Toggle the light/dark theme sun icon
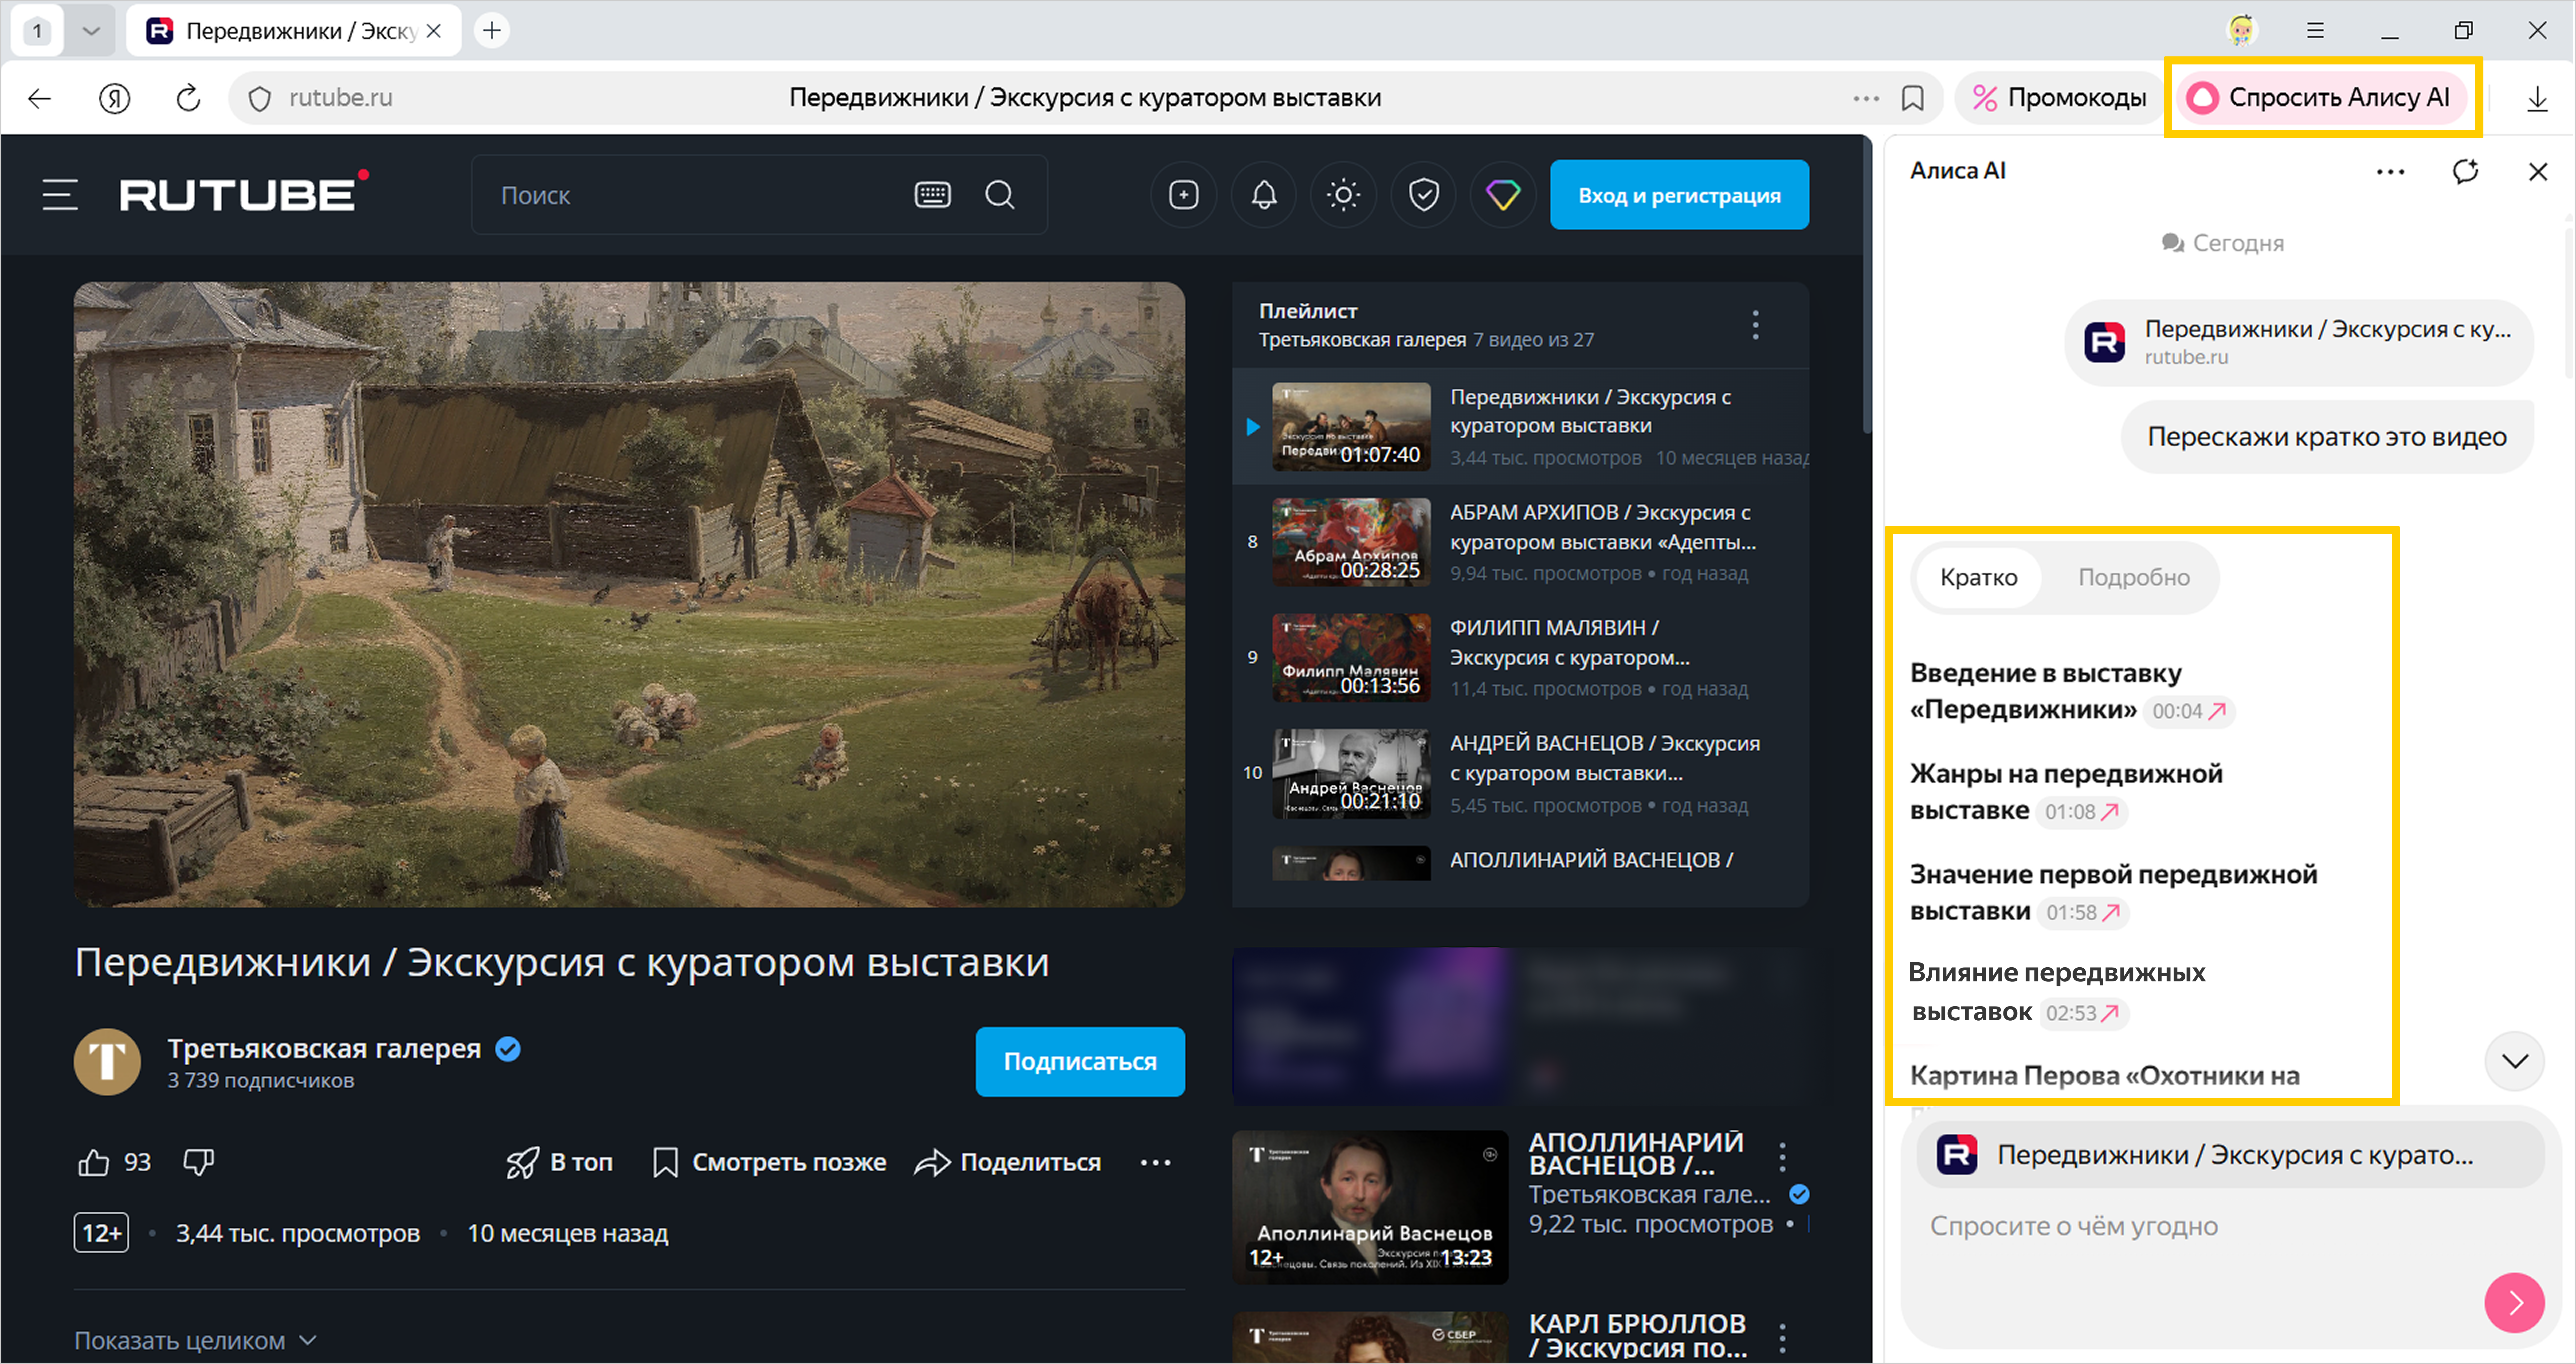Image resolution: width=2576 pixels, height=1364 pixels. point(1343,195)
